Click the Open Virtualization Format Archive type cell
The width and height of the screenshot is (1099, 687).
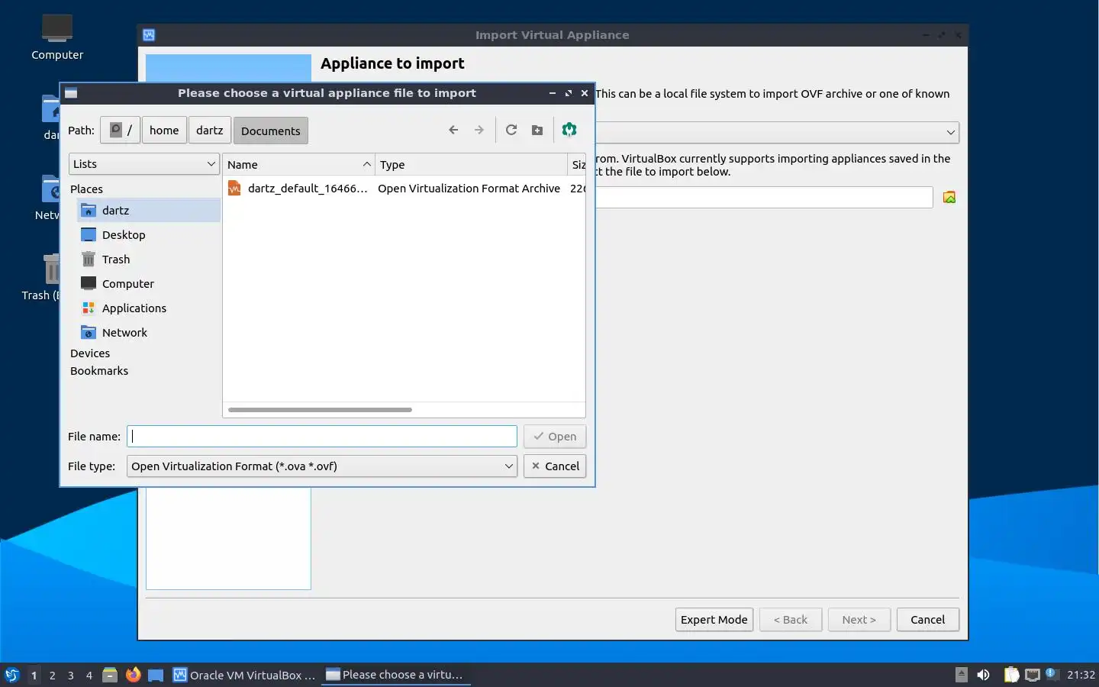469,189
